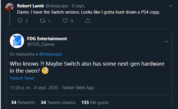The height and width of the screenshot is (109, 178).
Task: View the 34 Tweets citados list
Action: [x=58, y=103]
